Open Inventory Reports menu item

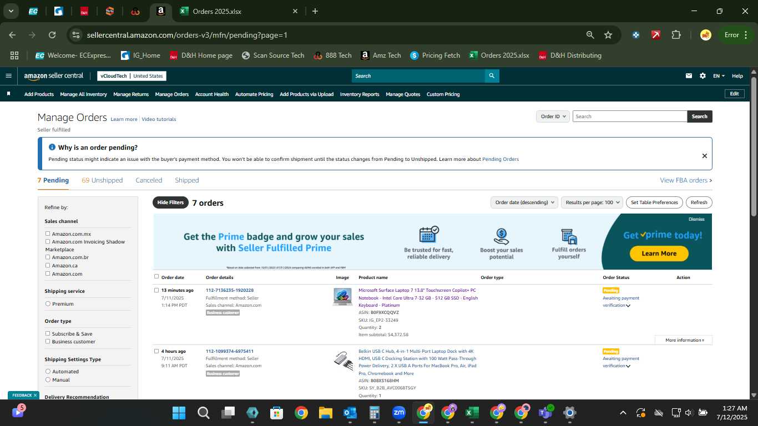pyautogui.click(x=360, y=94)
